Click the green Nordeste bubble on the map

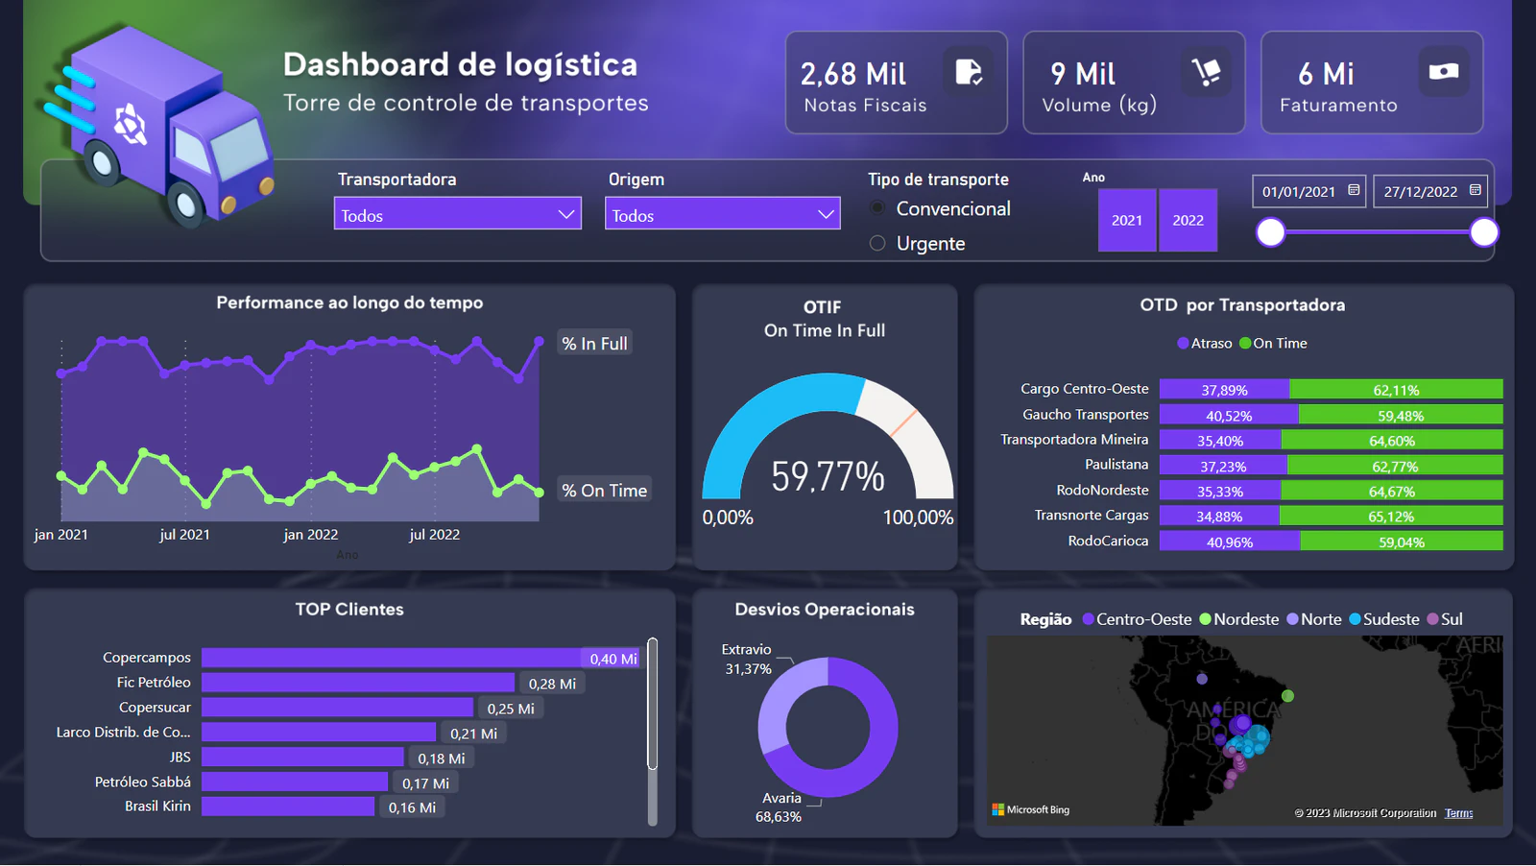(1288, 696)
